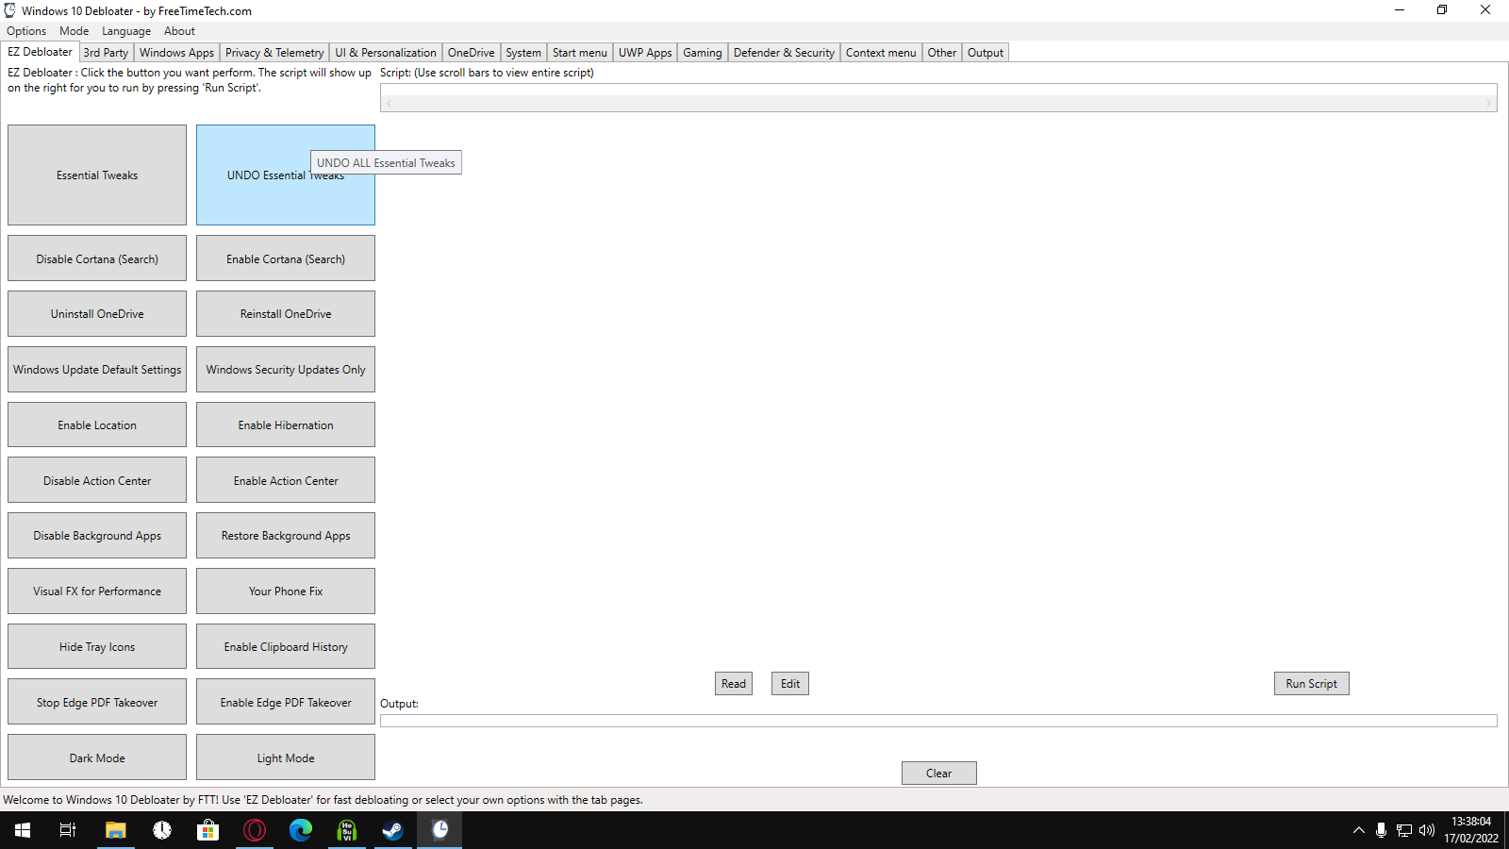This screenshot has height=849, width=1509.
Task: Click the Enable Hibernation button
Action: click(286, 425)
